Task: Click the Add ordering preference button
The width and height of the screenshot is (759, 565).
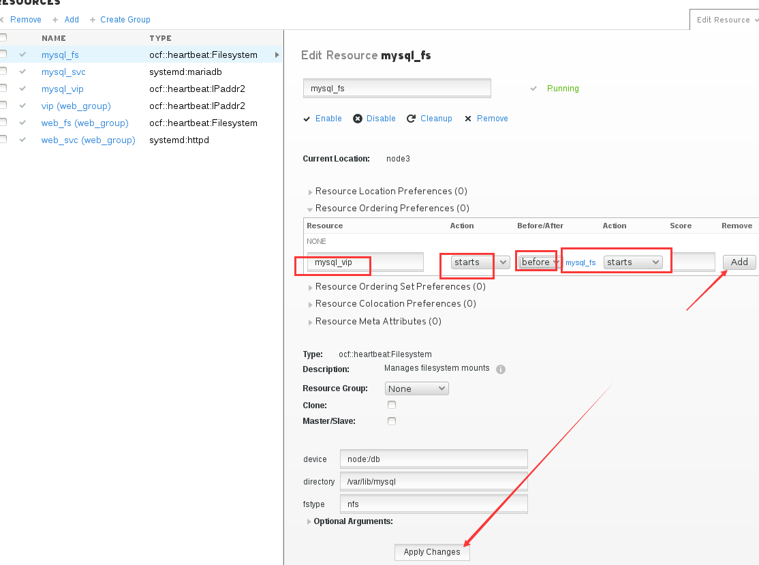Action: coord(739,262)
